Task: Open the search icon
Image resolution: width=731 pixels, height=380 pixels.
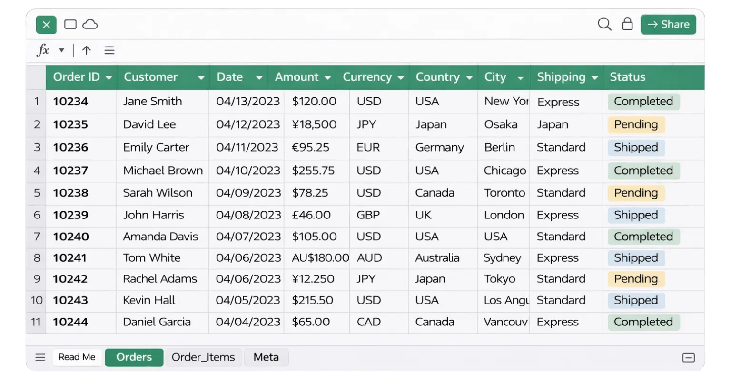Action: tap(604, 24)
